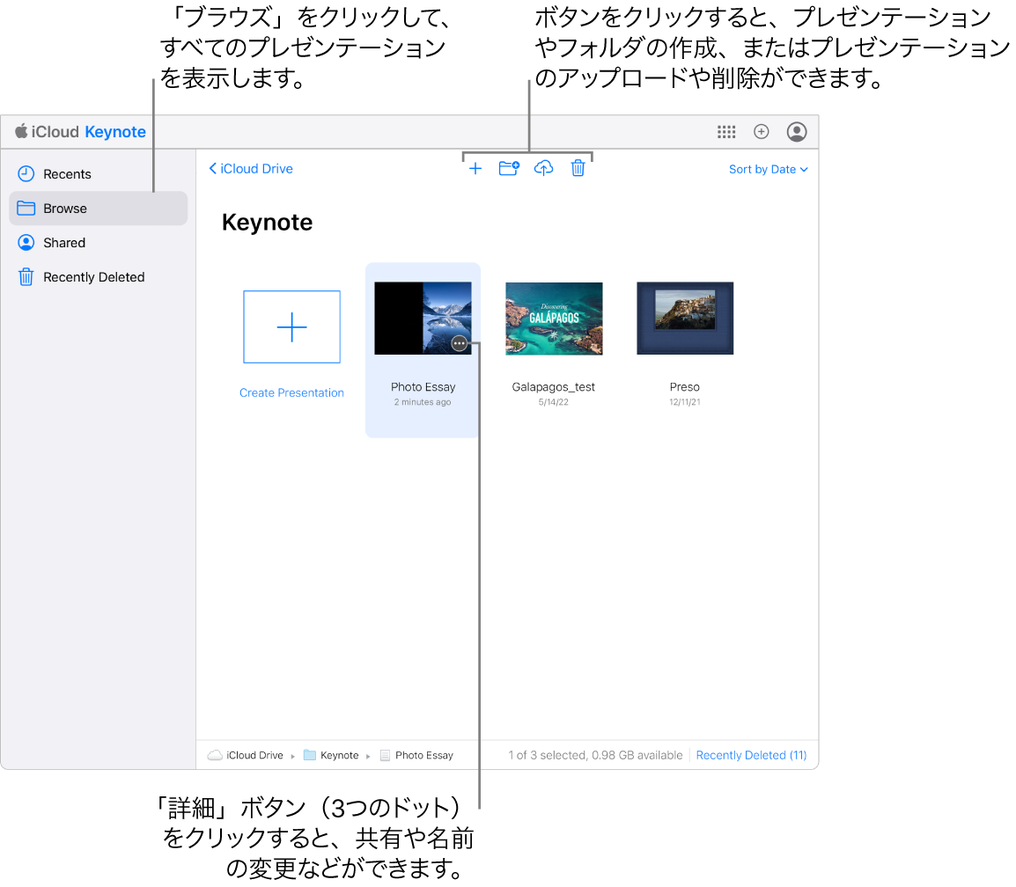
Task: Select Recents in the sidebar
Action: pyautogui.click(x=98, y=173)
